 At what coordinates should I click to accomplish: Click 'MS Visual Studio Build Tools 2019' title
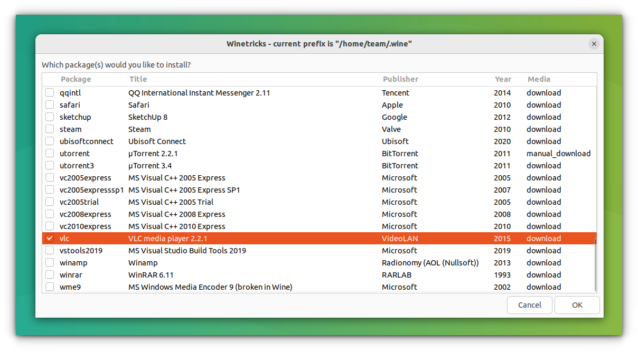(187, 251)
